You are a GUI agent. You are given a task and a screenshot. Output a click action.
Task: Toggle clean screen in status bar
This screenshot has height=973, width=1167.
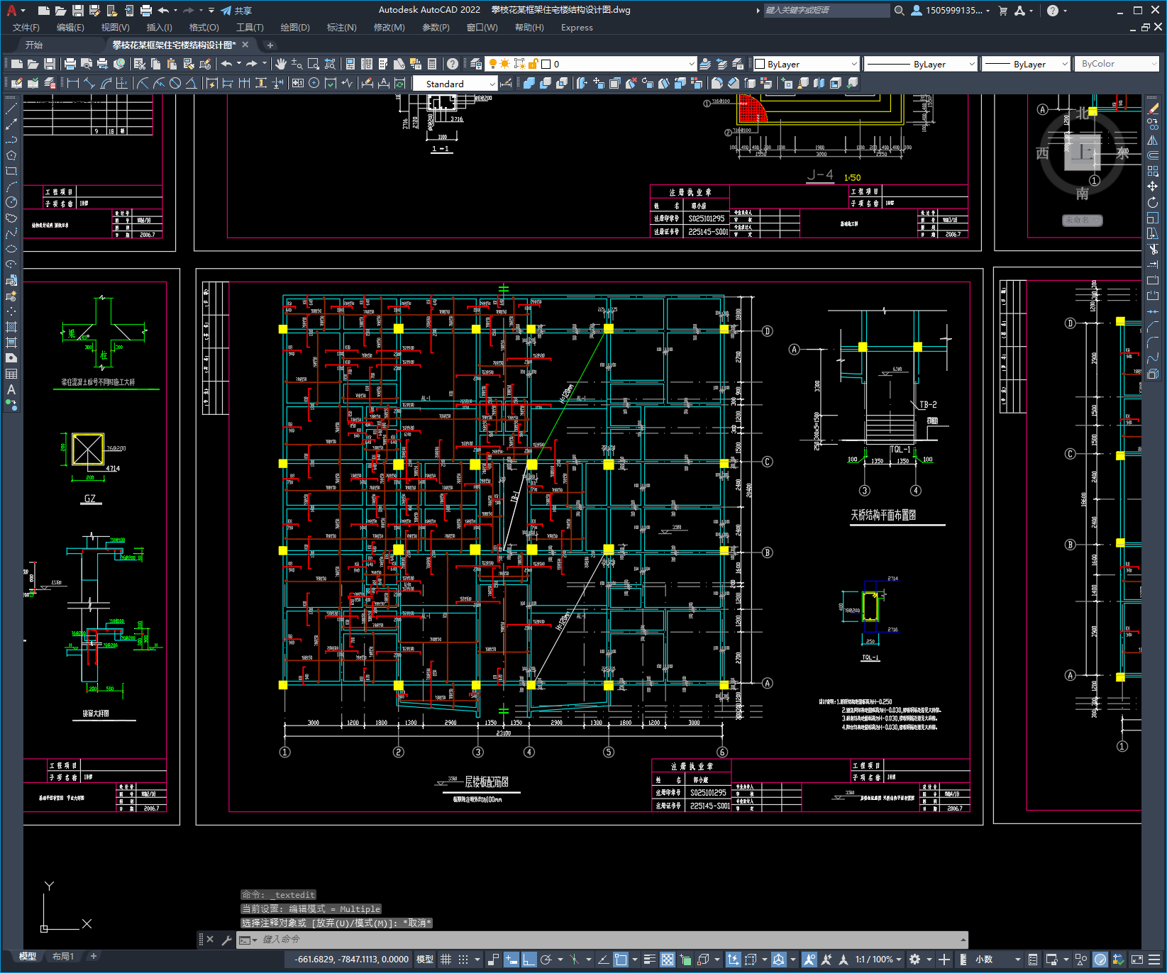click(1137, 960)
